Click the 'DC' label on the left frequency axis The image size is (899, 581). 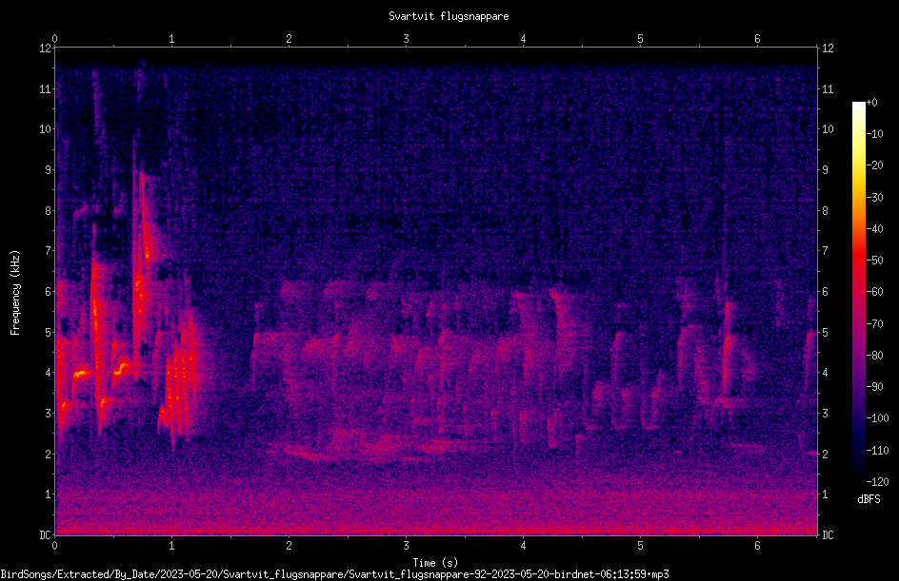pos(46,534)
